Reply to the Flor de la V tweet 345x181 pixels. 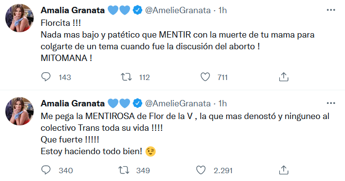coord(46,170)
